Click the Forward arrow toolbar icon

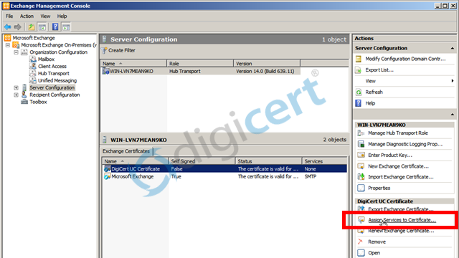click(17, 27)
